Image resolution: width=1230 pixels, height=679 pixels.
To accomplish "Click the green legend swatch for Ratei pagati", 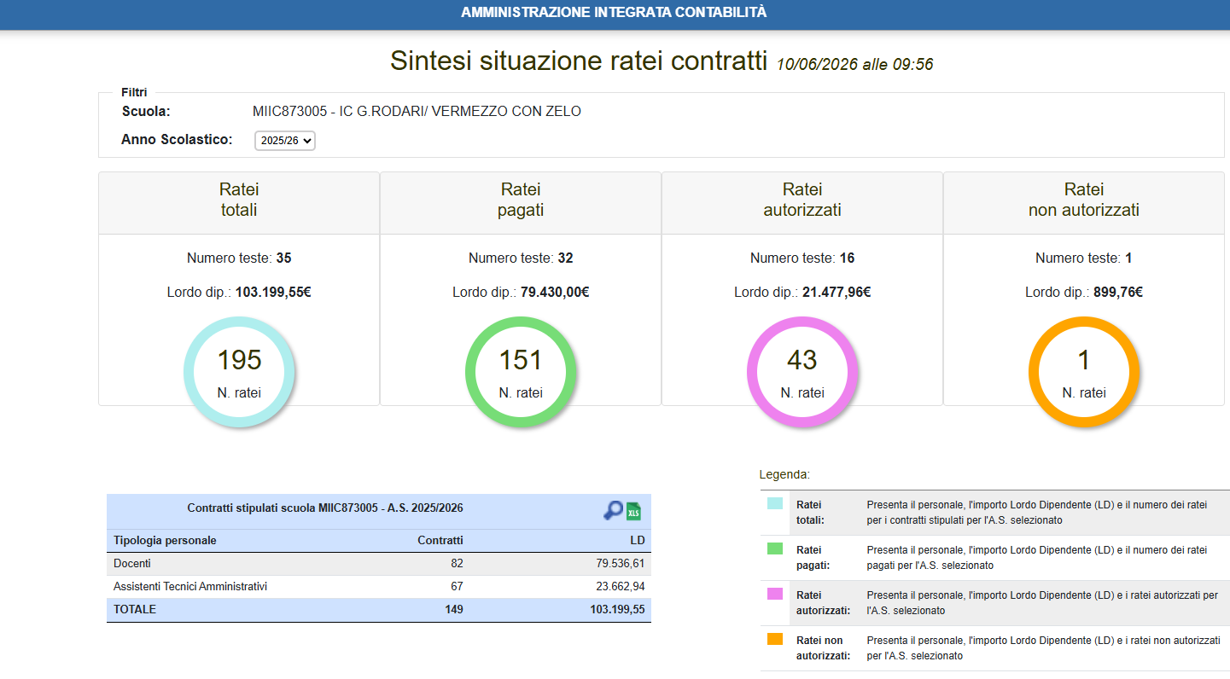I will (x=775, y=548).
